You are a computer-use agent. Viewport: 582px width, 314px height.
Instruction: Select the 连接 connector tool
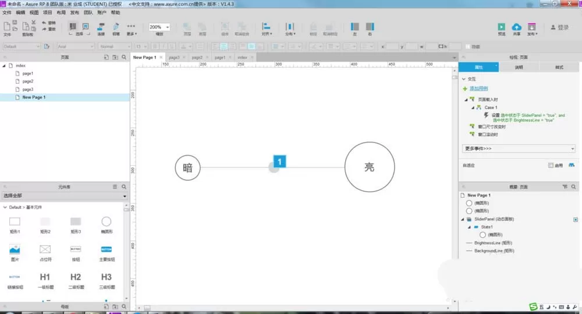point(101,28)
